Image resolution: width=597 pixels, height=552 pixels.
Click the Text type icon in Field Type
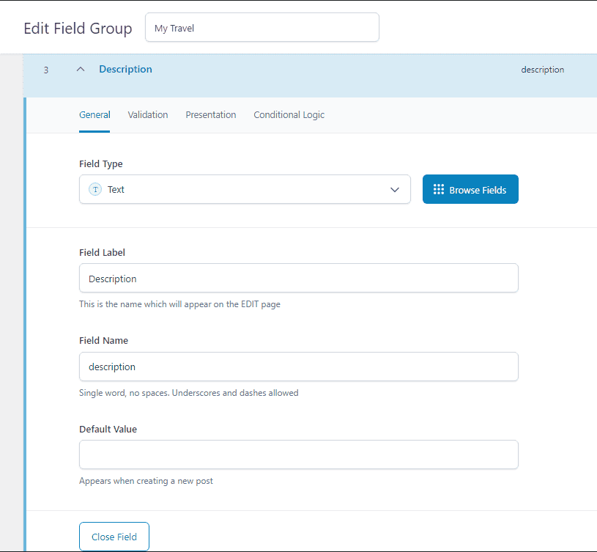pos(95,189)
